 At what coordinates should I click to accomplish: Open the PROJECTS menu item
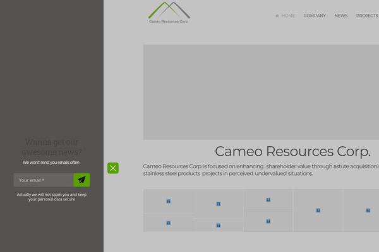point(367,16)
